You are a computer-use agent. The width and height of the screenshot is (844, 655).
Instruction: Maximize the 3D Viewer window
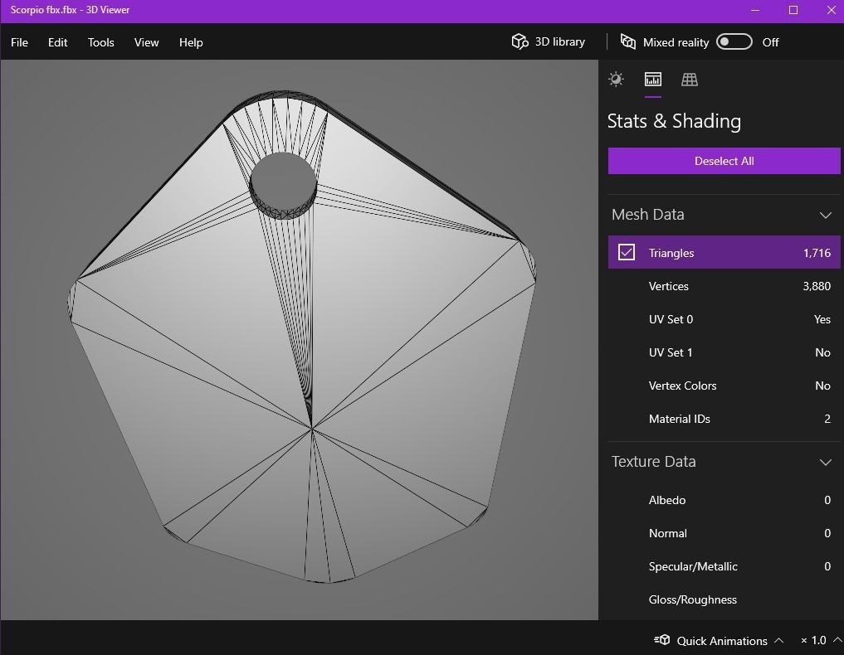coord(793,10)
